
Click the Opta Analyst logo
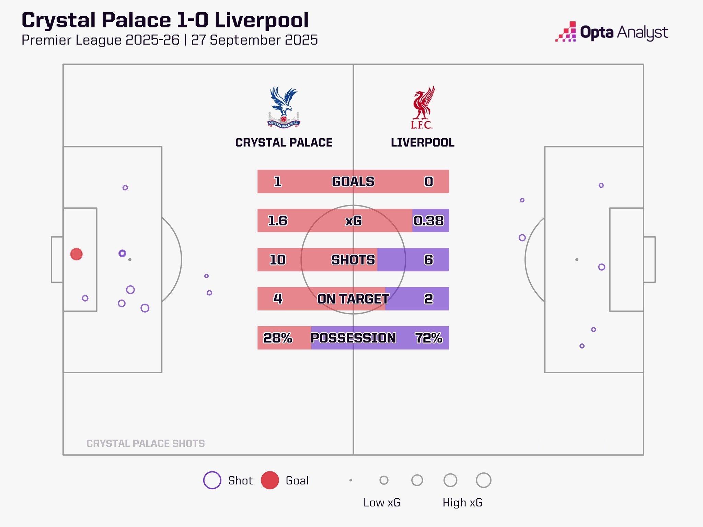pyautogui.click(x=611, y=32)
